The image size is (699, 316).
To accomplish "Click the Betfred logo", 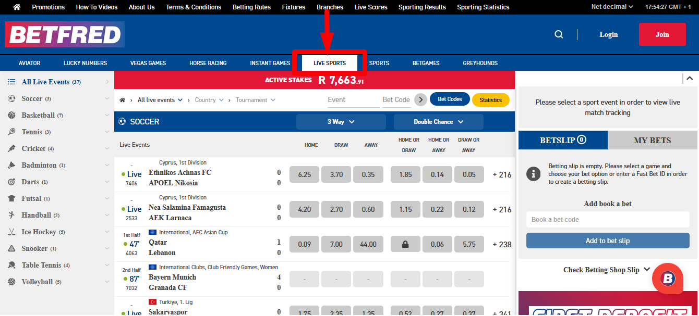I will pyautogui.click(x=65, y=34).
